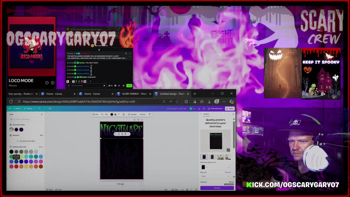
Task: Delete the selected element via trash icon
Action: (x=125, y=134)
